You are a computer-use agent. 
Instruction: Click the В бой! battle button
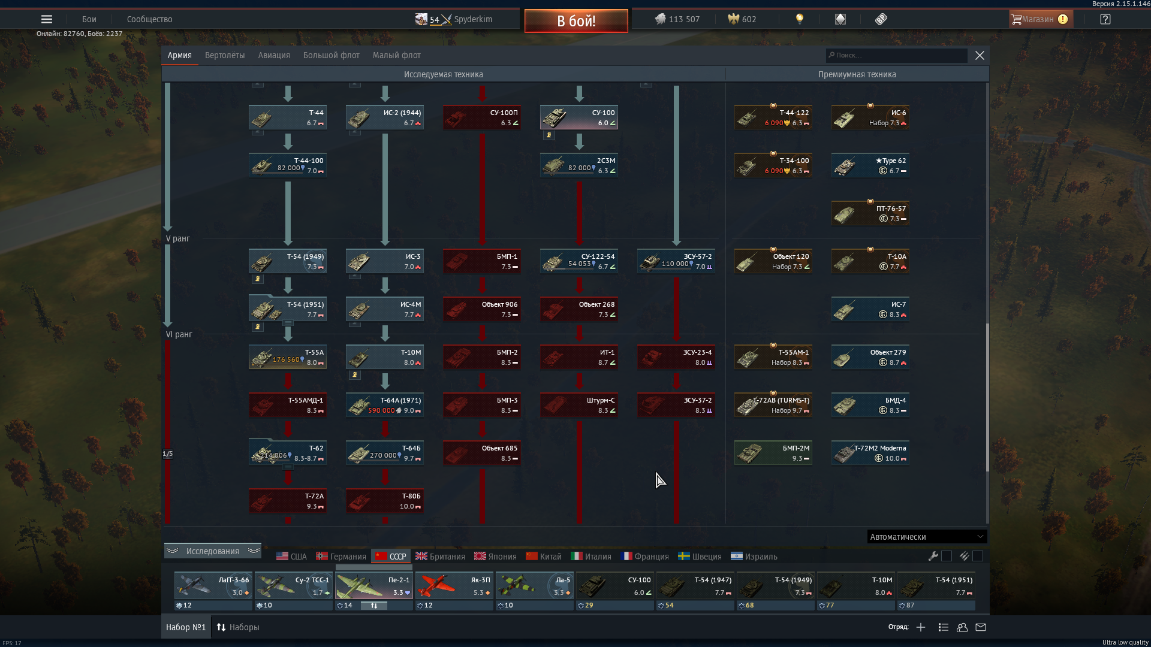click(576, 21)
